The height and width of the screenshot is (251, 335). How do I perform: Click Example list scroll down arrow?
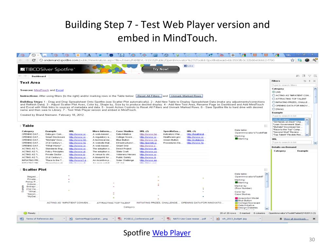[307, 135]
